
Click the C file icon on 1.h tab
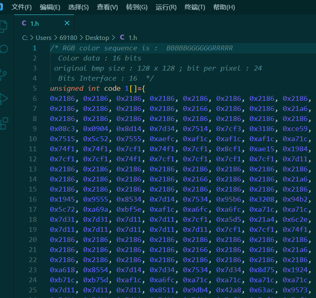pyautogui.click(x=24, y=23)
